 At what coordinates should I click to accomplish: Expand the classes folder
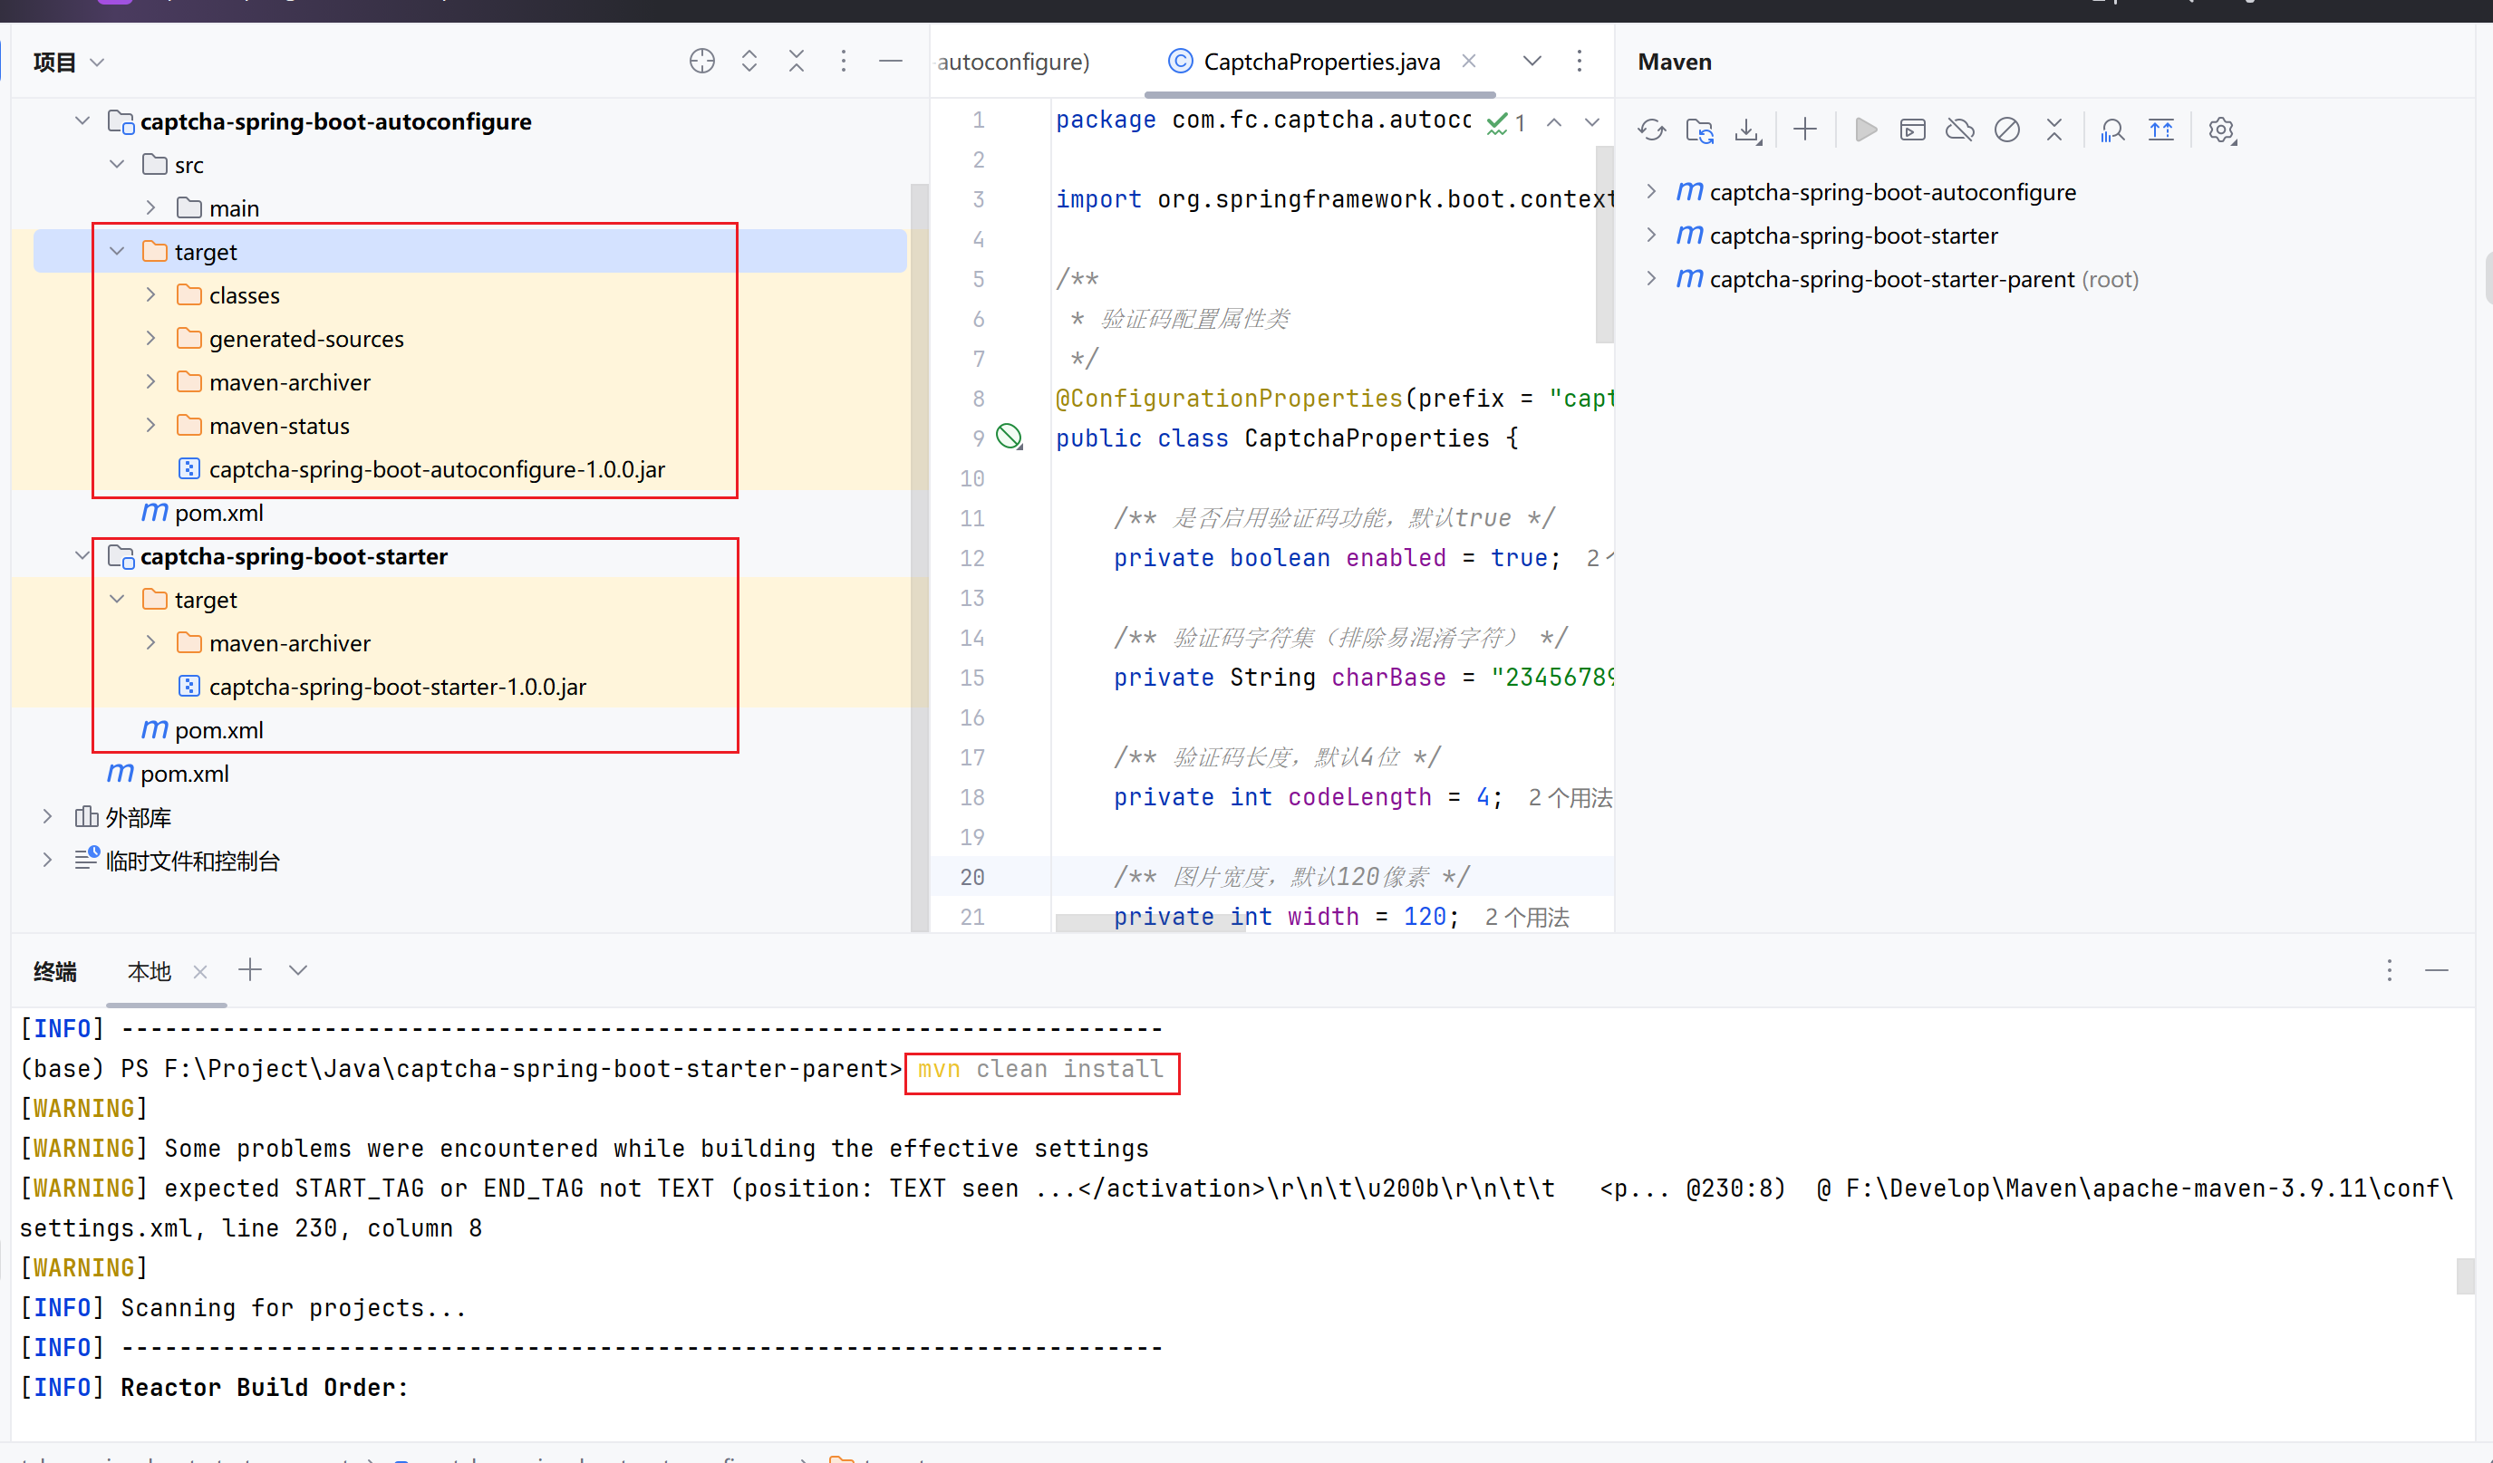[x=150, y=294]
